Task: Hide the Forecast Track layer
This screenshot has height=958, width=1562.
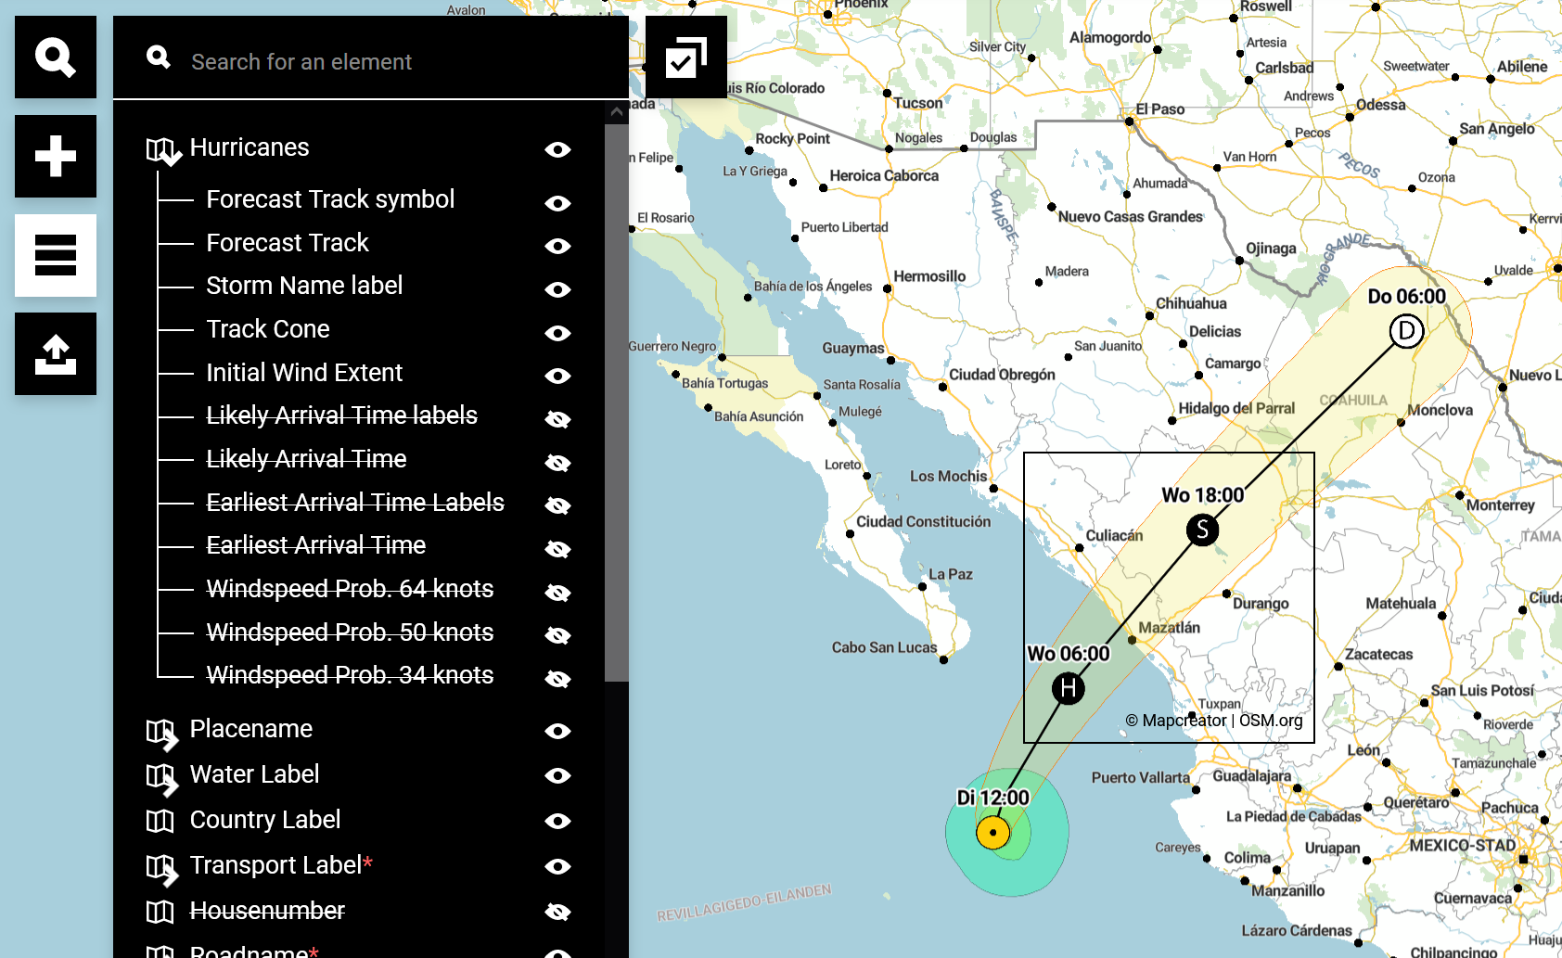Action: click(557, 246)
